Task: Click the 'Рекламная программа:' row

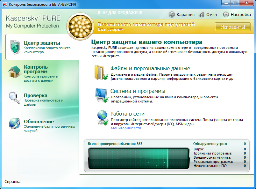Action: 220,162
